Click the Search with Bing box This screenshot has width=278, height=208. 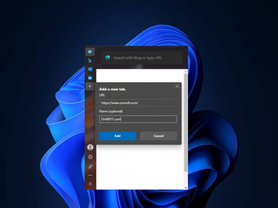point(142,58)
